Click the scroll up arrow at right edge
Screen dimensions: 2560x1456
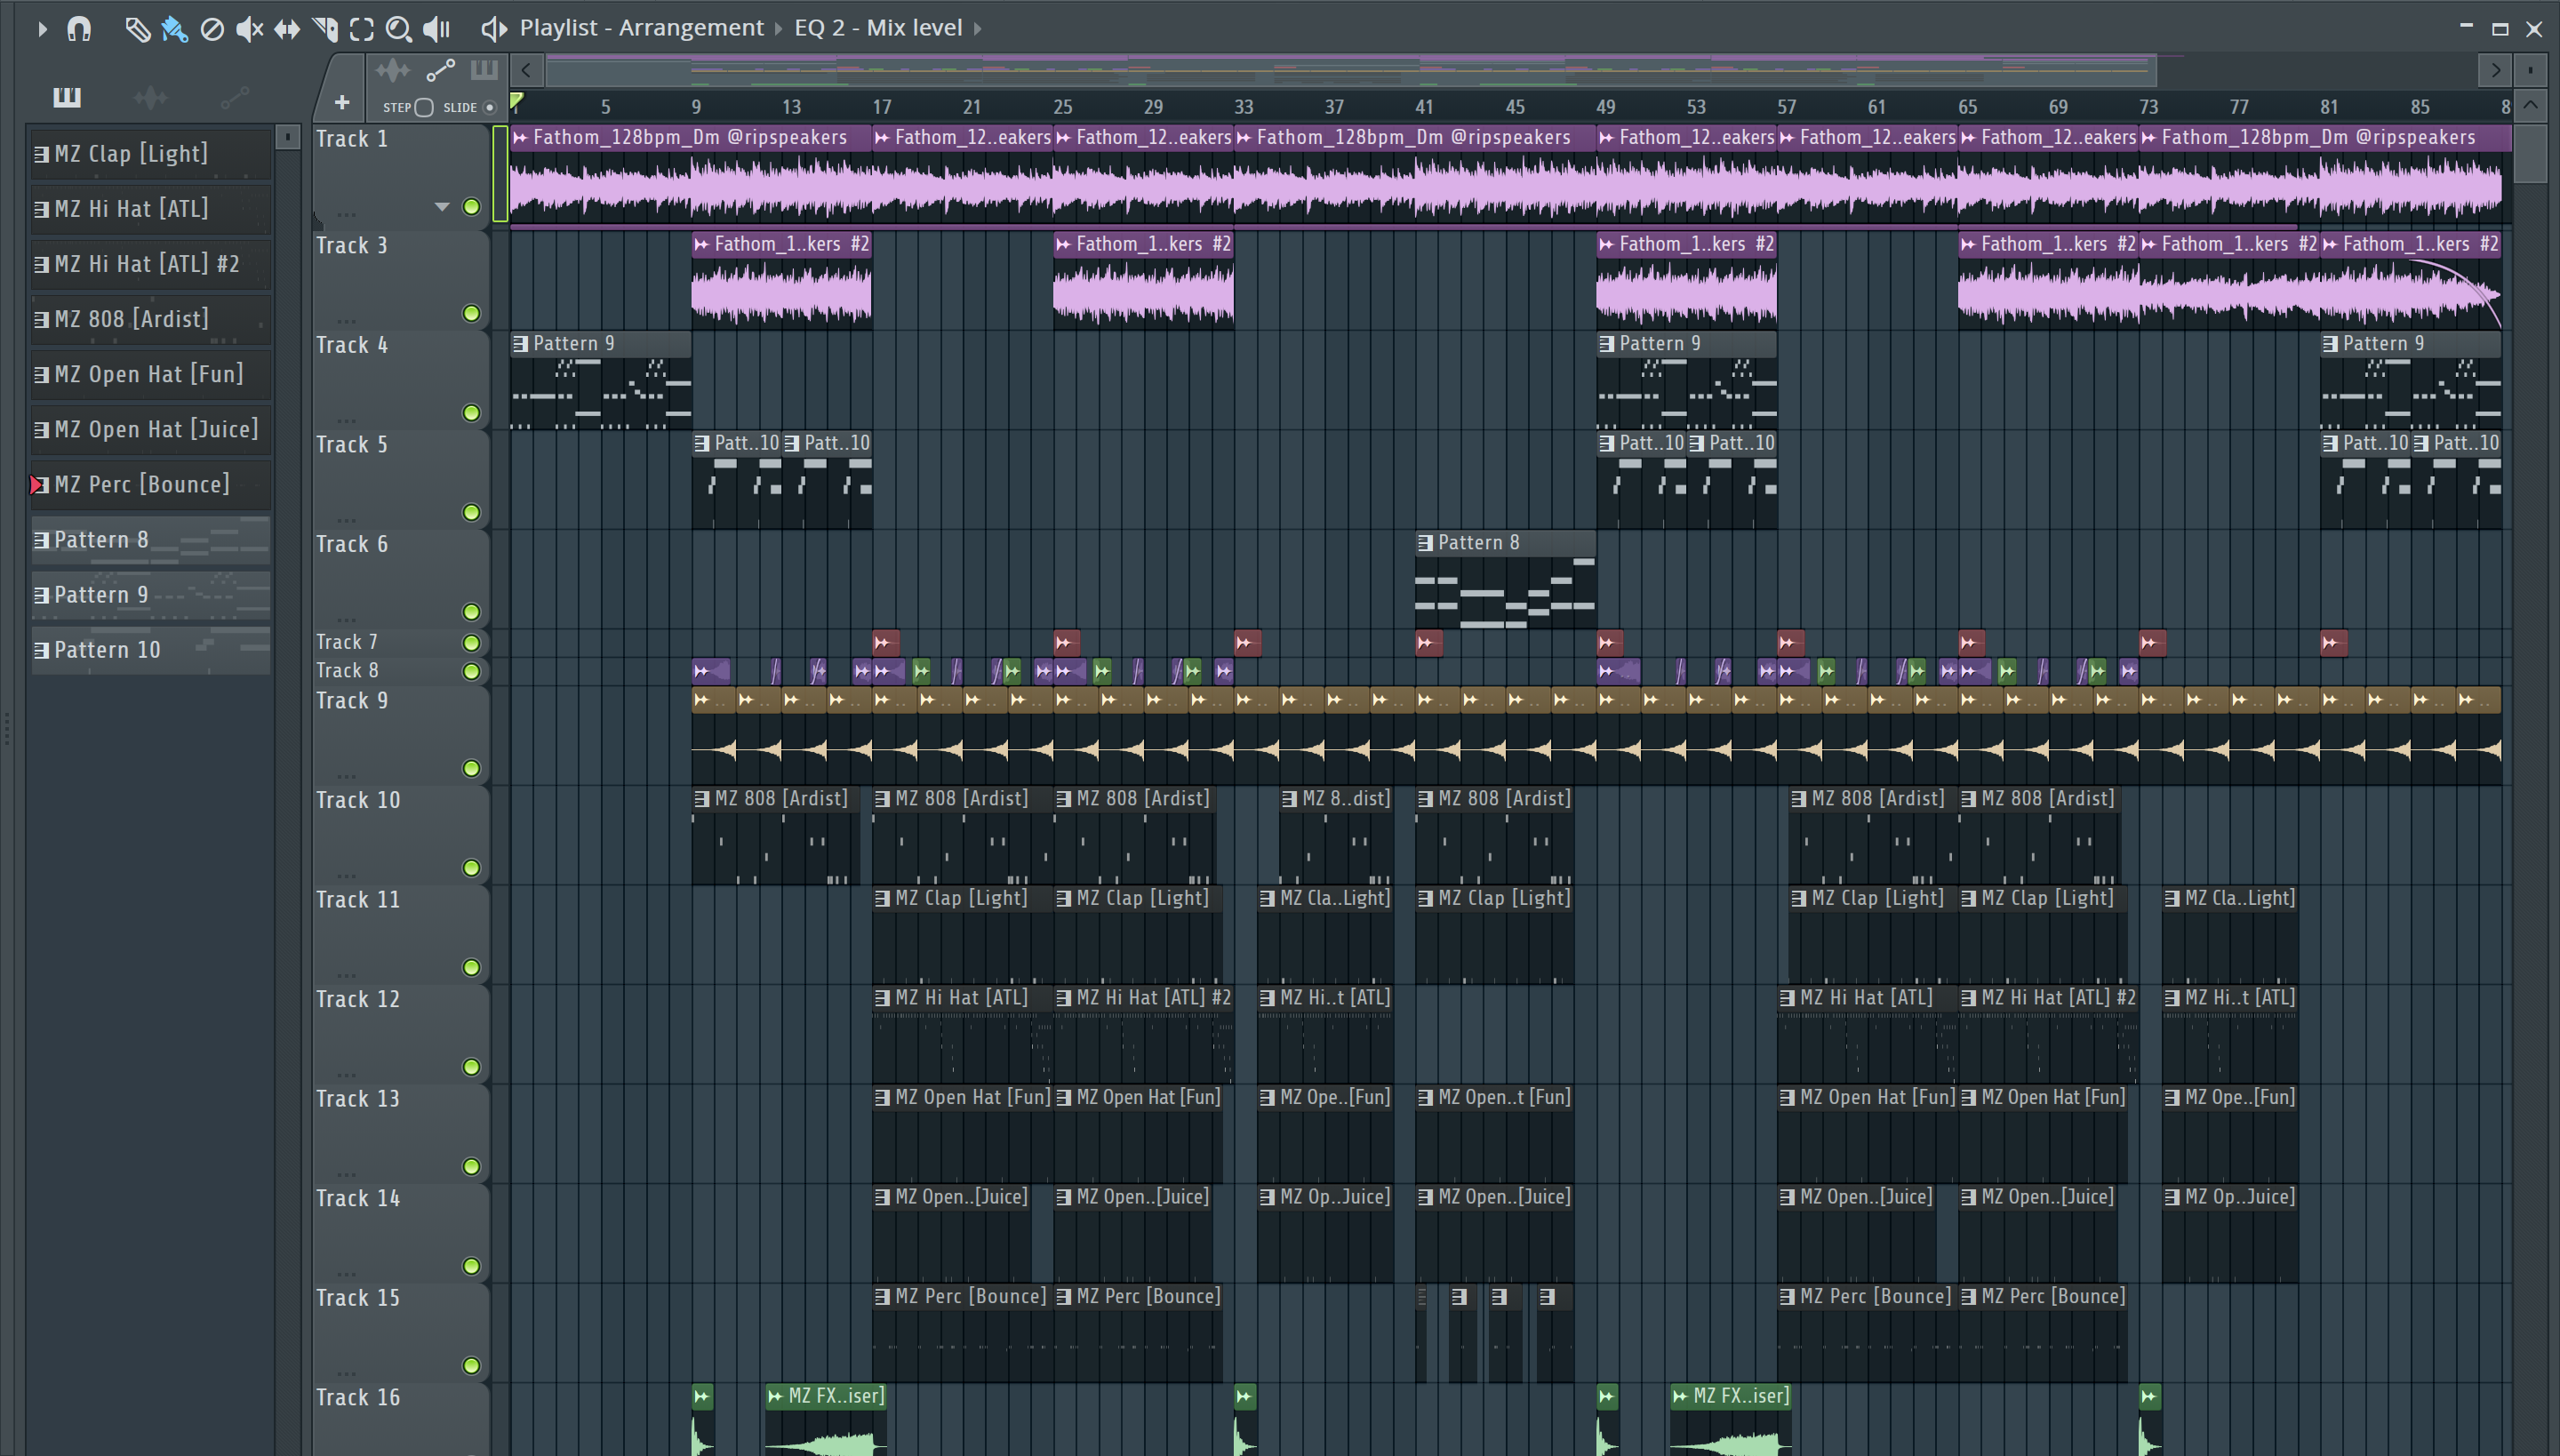click(x=2530, y=105)
